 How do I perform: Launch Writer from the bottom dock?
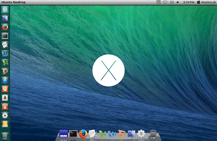(112, 134)
